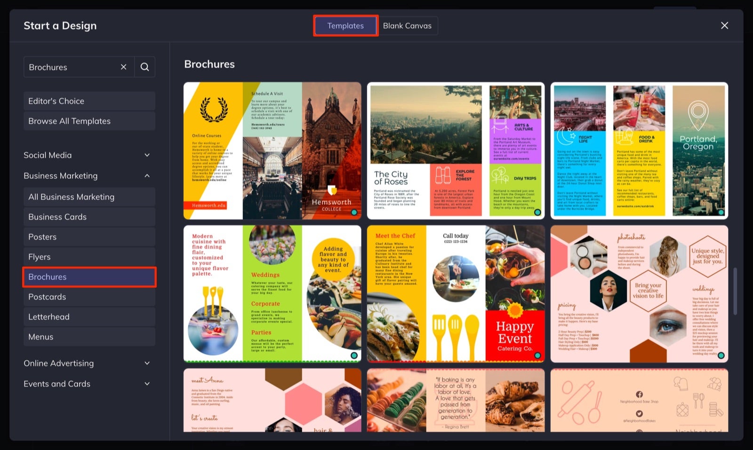Clear the Brochures search using the X icon
This screenshot has width=753, height=450.
click(123, 67)
